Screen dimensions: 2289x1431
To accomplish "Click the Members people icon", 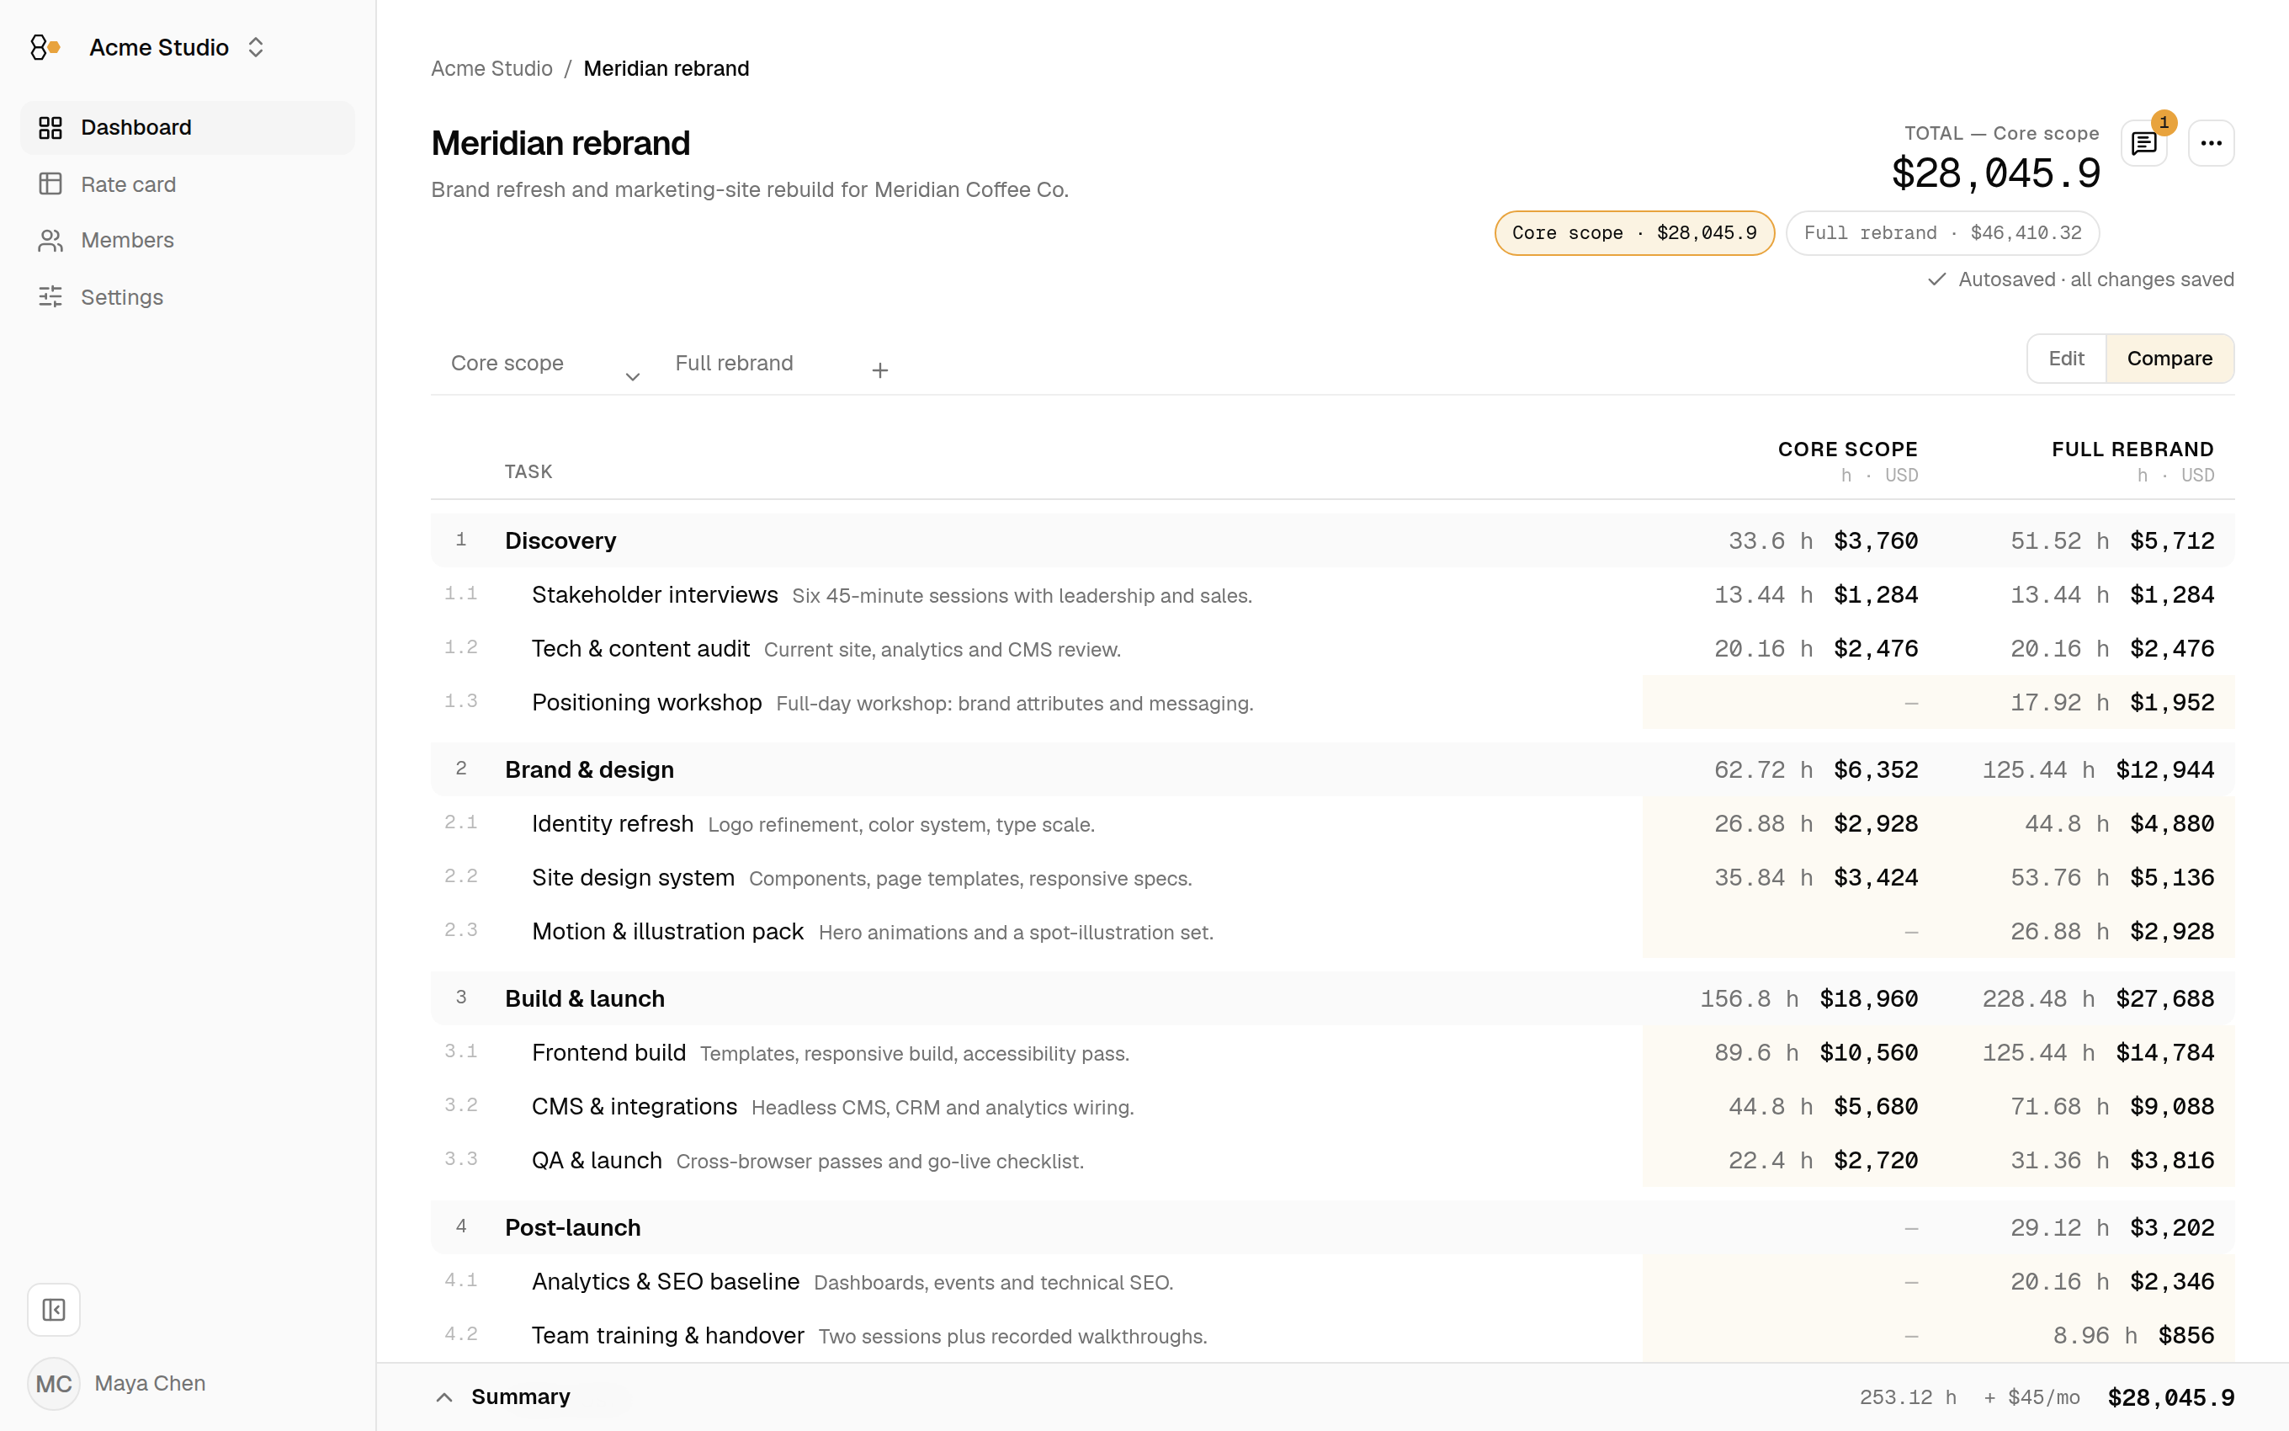I will pyautogui.click(x=50, y=241).
